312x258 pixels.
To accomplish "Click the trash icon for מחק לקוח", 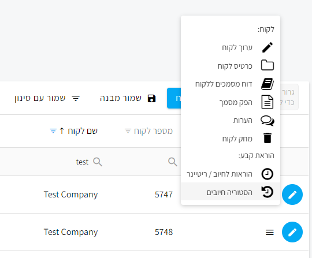I will pos(268,138).
